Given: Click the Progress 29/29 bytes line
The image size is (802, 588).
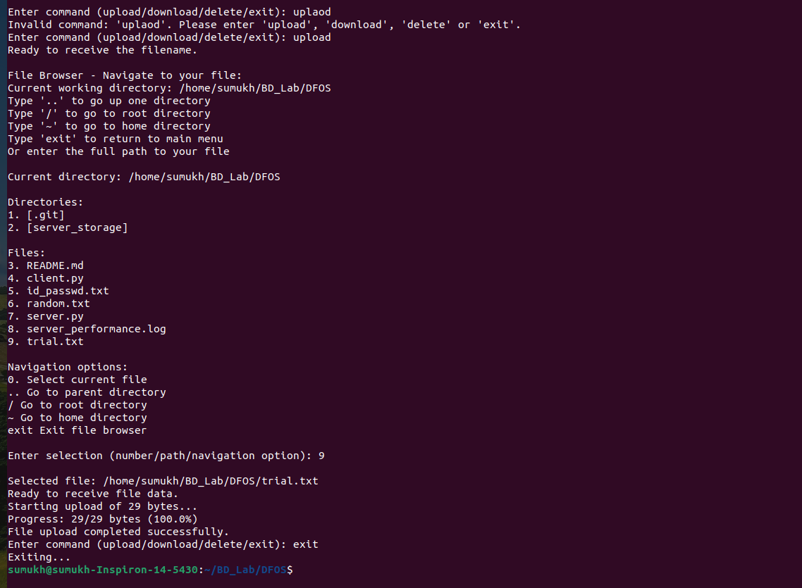Looking at the screenshot, I should (103, 519).
